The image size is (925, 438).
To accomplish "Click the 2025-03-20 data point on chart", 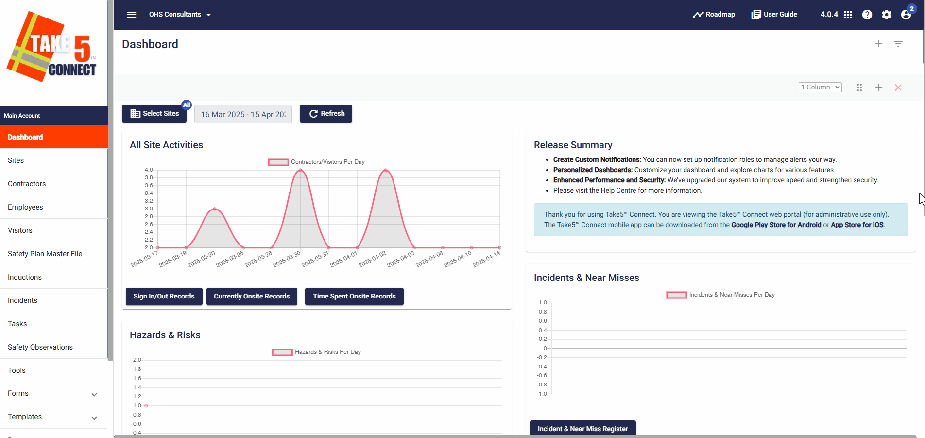I will pos(215,209).
